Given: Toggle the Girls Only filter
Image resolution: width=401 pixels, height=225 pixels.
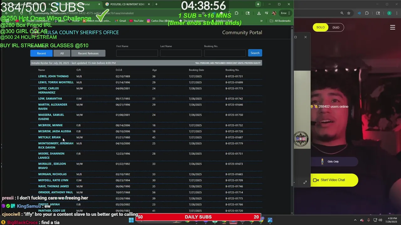Looking at the screenshot, I should click(334, 162).
